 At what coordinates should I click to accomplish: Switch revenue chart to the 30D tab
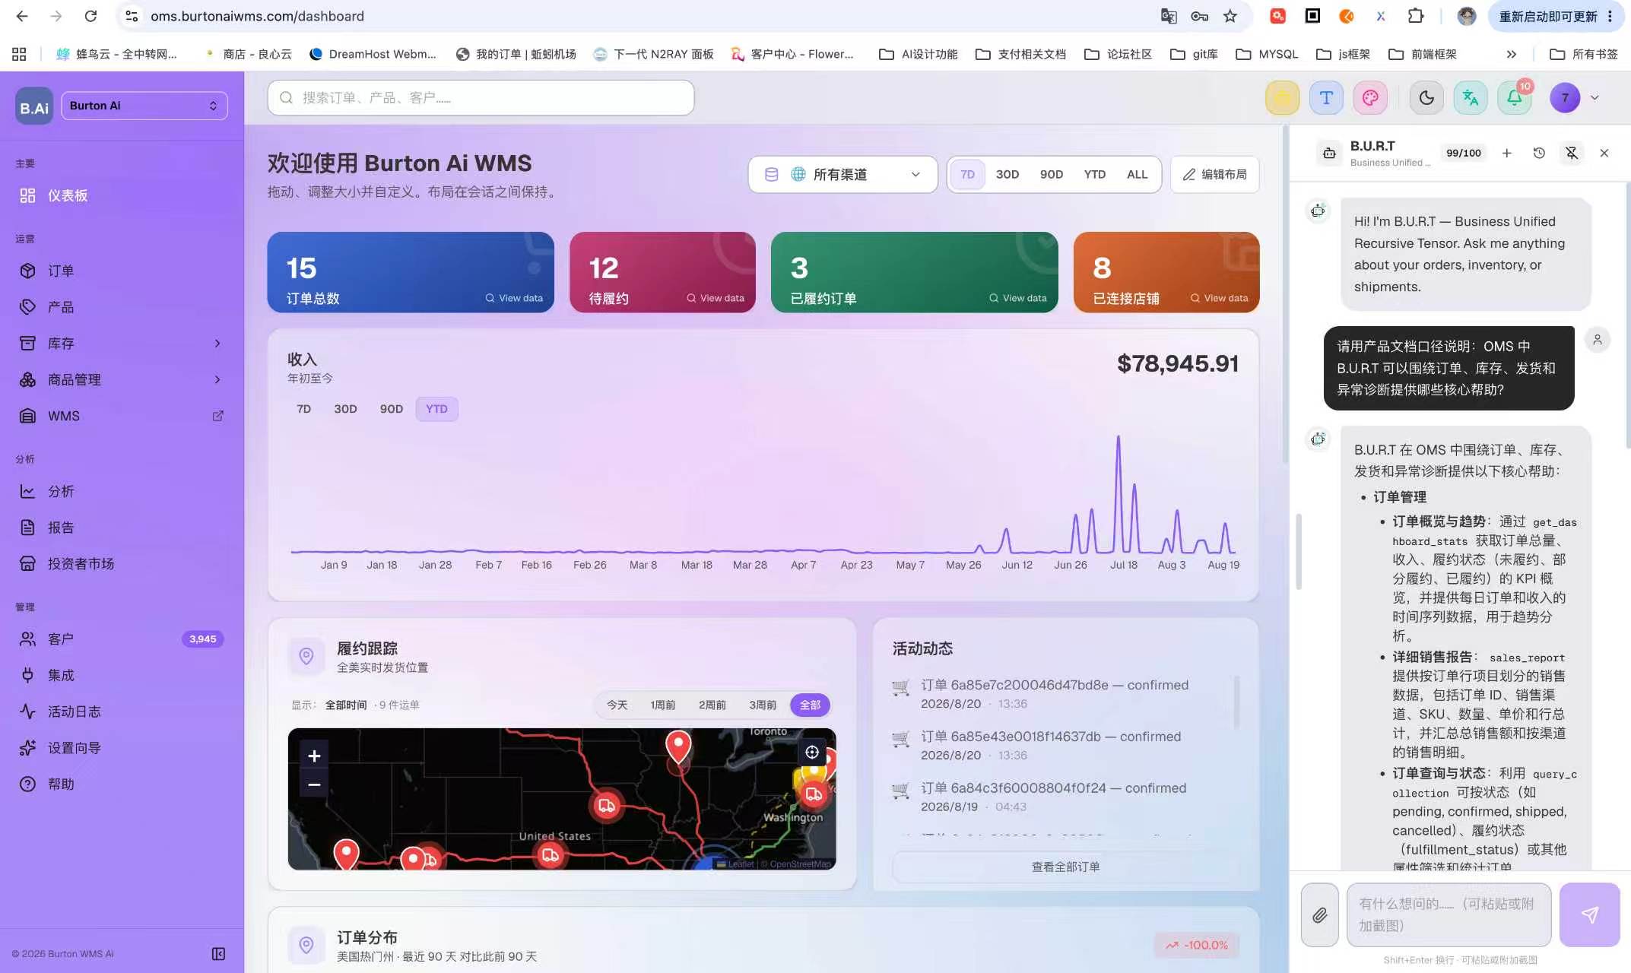(x=345, y=409)
